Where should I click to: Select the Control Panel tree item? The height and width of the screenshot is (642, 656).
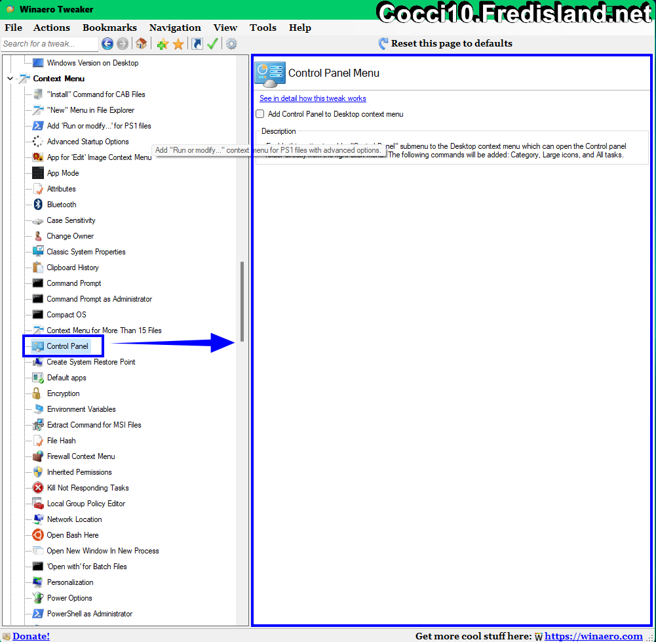coord(68,346)
